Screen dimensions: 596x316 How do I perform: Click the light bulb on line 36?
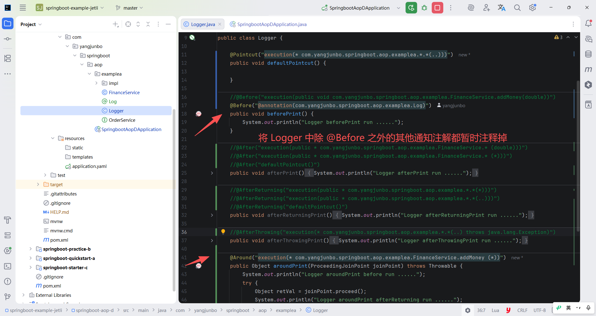click(x=223, y=232)
